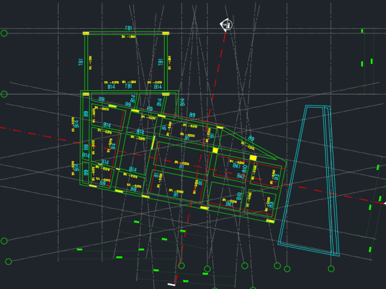Viewport: 386px width, 289px height.
Task: Select the lowest BK1 label
Action: coord(229,204)
